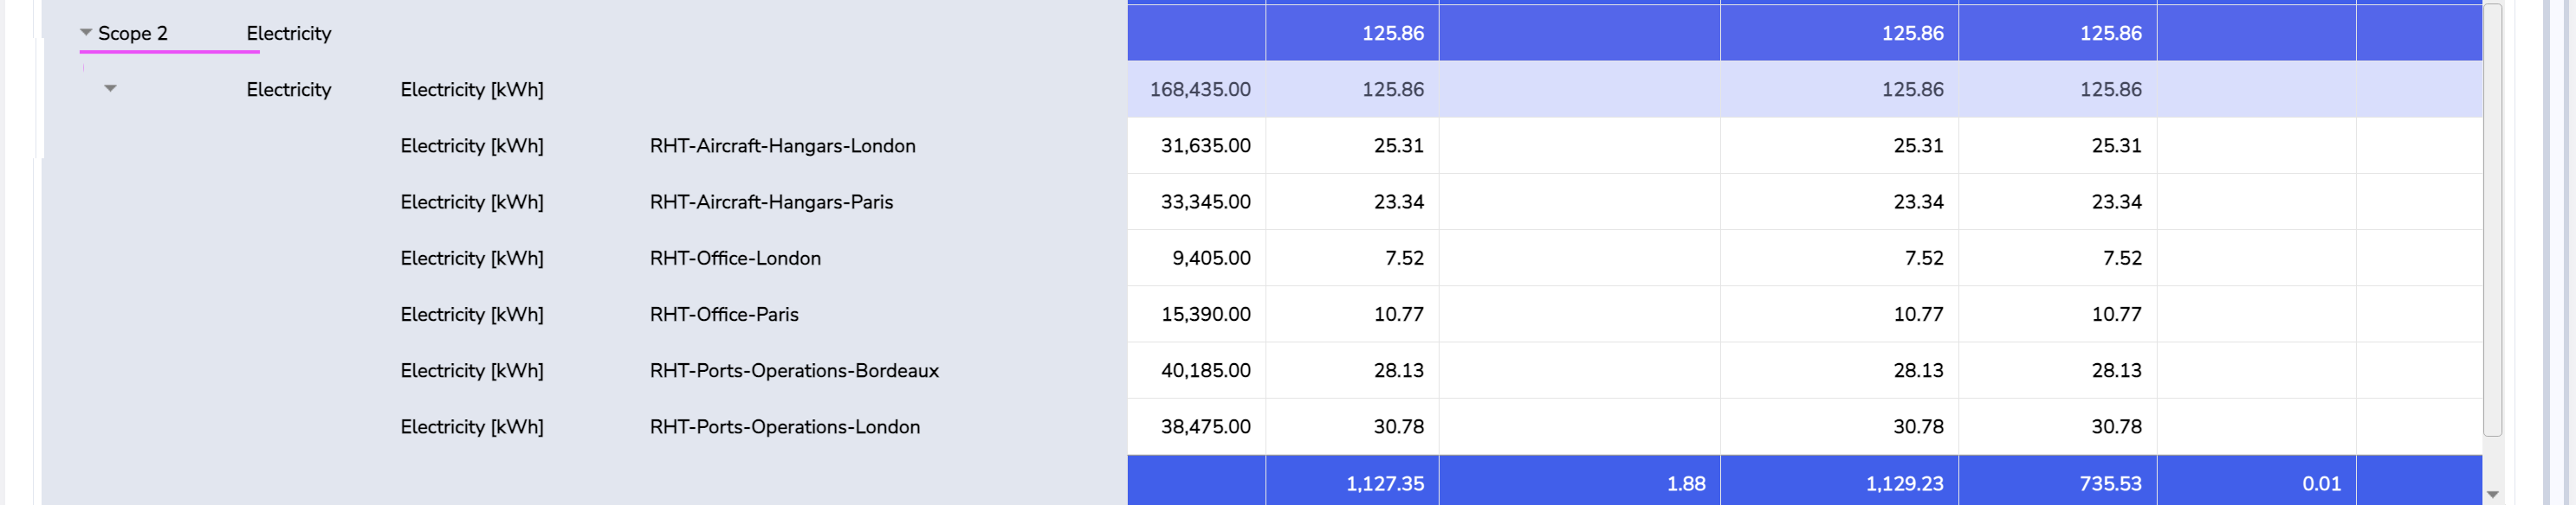Click the 168,435.00 subtotal cell
2576x505 pixels.
(x=1199, y=90)
